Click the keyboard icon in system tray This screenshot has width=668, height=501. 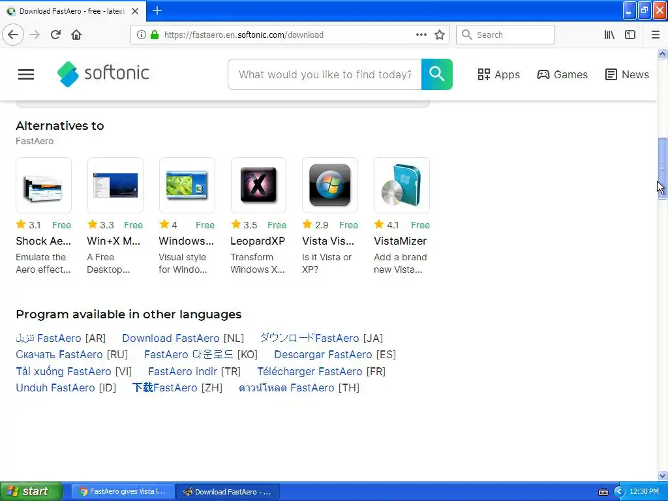point(603,492)
